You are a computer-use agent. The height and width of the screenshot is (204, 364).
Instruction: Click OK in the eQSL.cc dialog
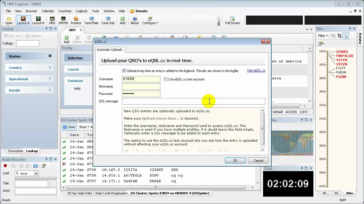(x=235, y=160)
